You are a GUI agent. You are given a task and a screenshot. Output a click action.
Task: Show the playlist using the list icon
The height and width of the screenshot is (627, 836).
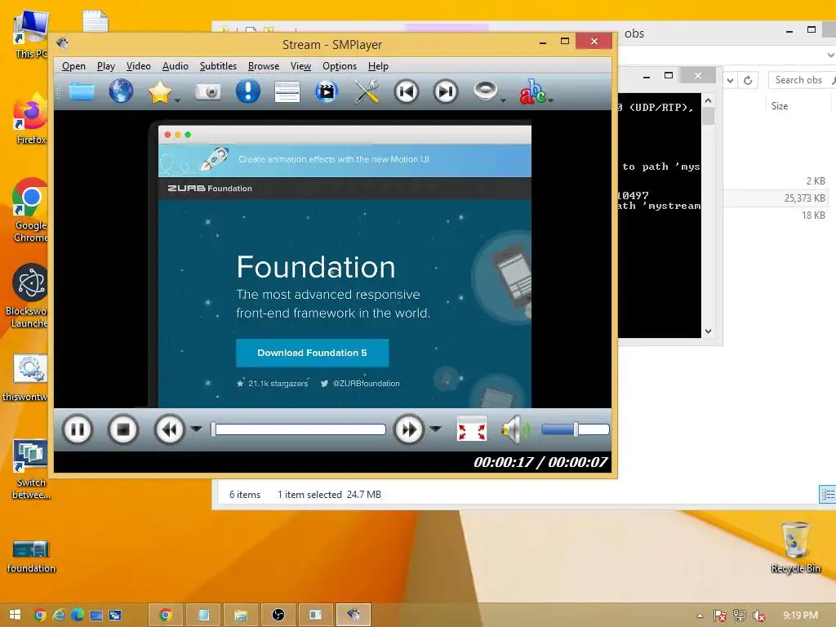coord(287,91)
